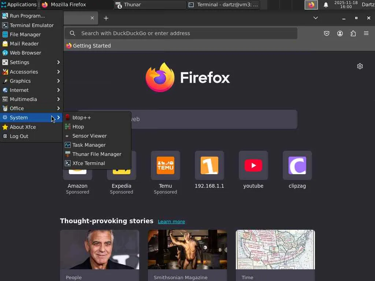
Task: Select Log Out from Applications menu
Action: [31, 136]
